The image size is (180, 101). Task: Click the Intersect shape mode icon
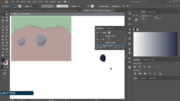[x=145, y=67]
